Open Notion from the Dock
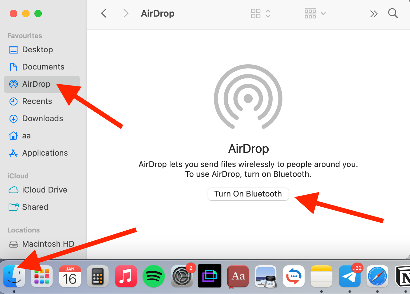 point(403,276)
